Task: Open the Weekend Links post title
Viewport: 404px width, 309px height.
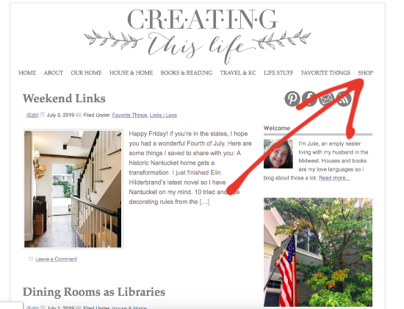Action: [x=64, y=99]
